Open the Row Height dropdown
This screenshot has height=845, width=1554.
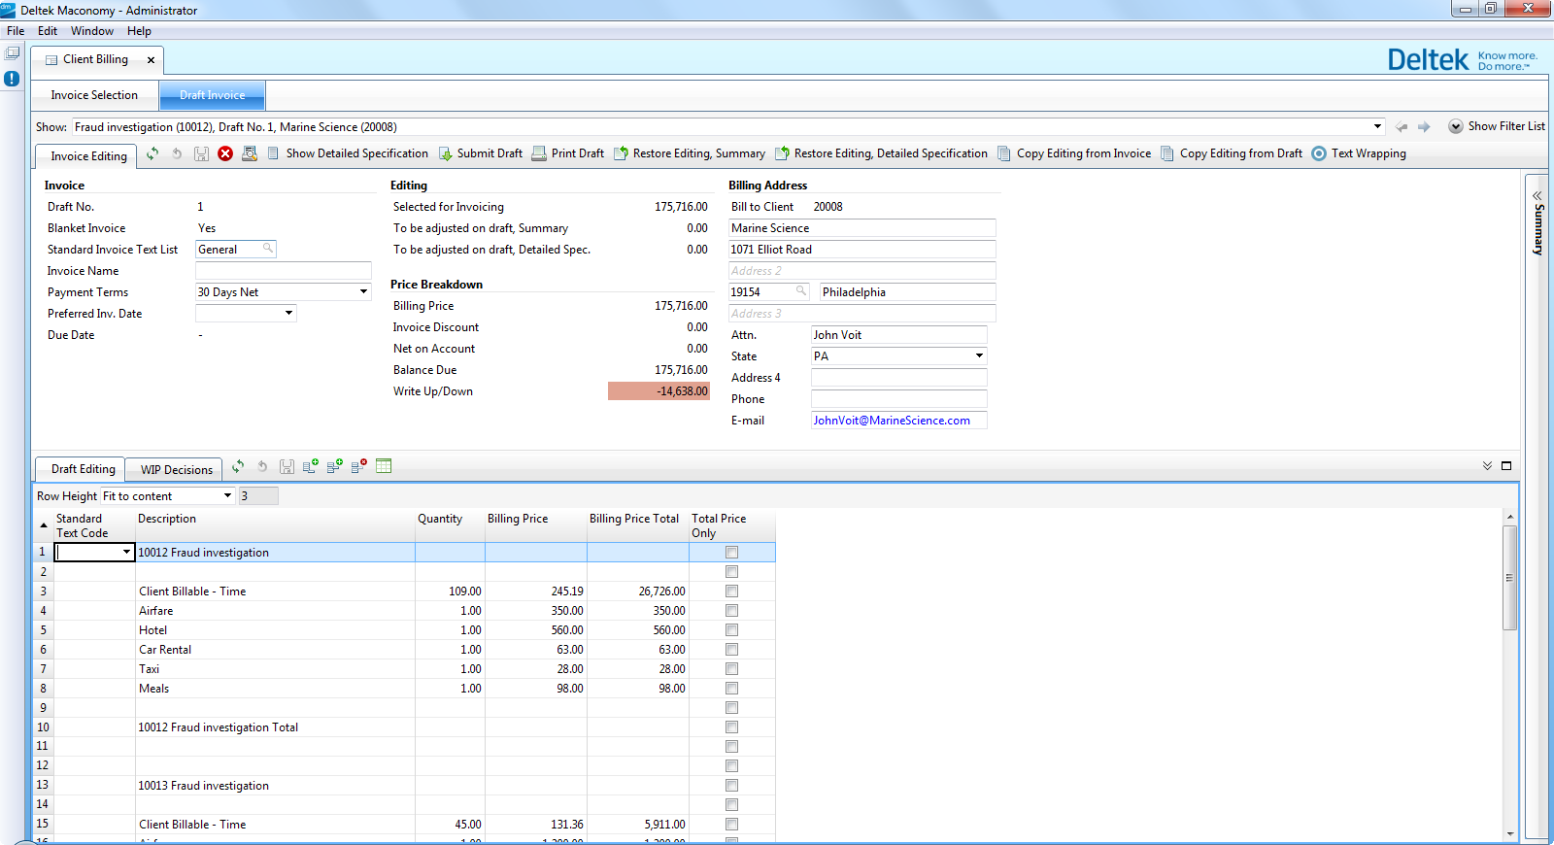[227, 496]
